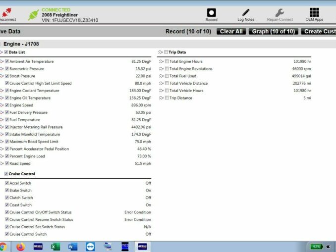Click the VIN number text
The height and width of the screenshot is (252, 336).
click(70, 20)
